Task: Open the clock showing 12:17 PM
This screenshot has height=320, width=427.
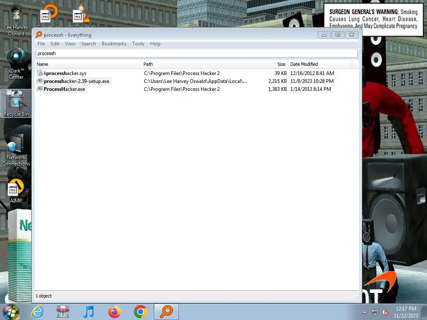Action: click(406, 312)
